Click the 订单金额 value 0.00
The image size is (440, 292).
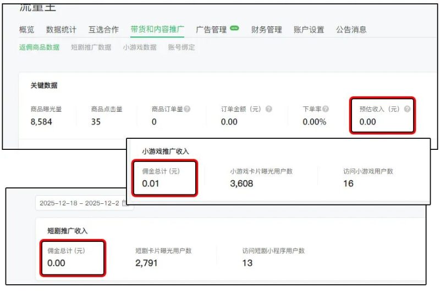229,122
